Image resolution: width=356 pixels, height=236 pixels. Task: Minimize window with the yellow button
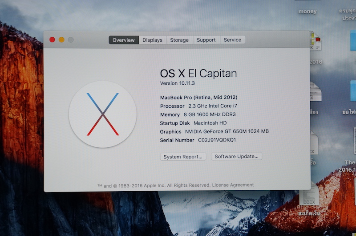click(61, 39)
